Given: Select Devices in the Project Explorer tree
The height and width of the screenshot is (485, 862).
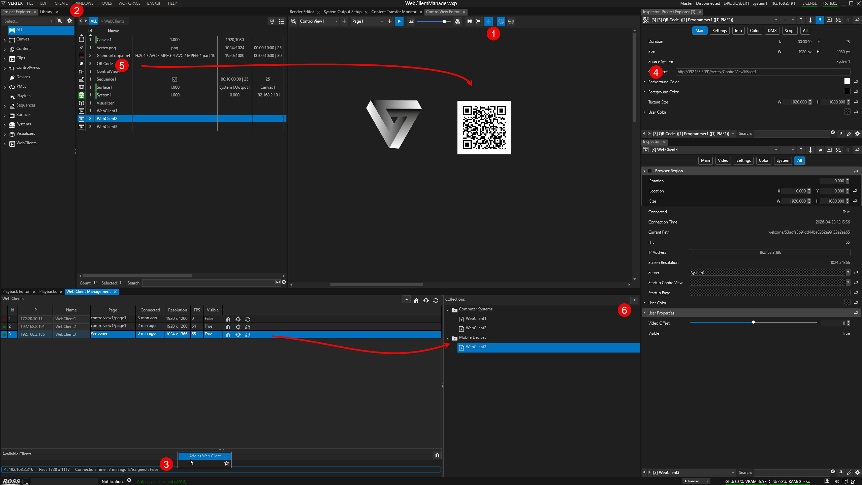Looking at the screenshot, I should point(23,77).
